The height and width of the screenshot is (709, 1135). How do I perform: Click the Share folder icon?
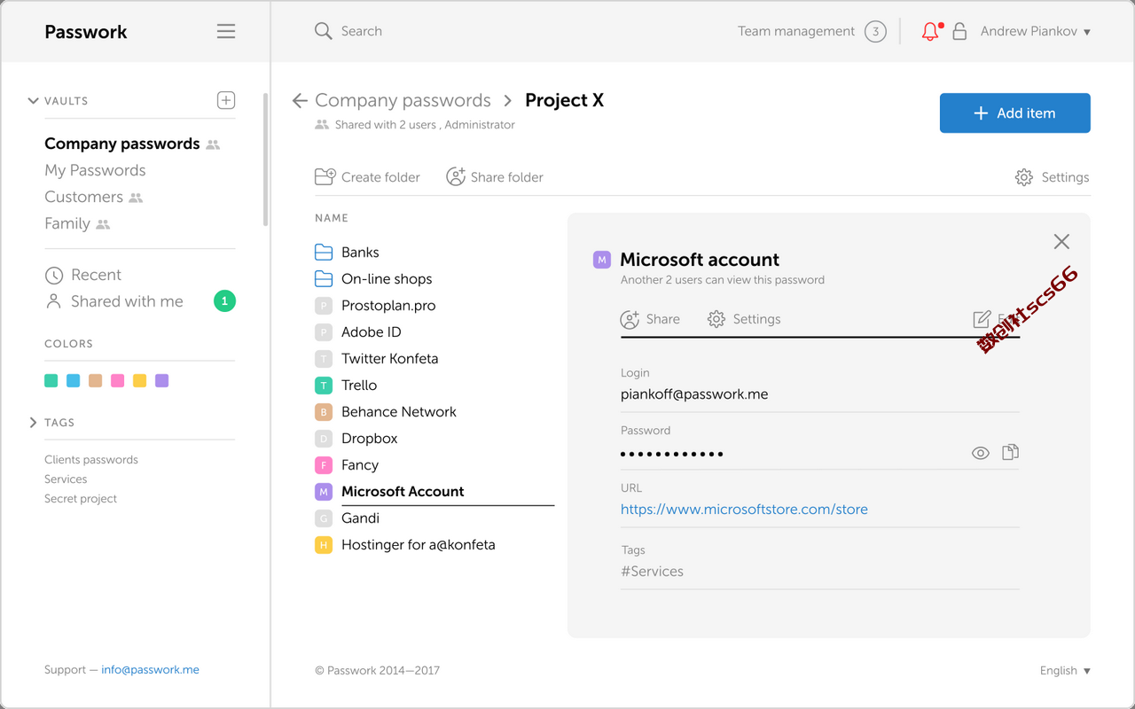click(456, 176)
